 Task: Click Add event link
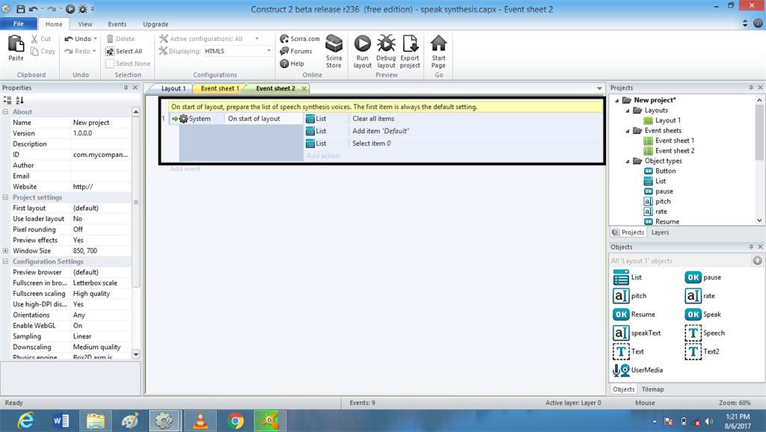pos(186,169)
